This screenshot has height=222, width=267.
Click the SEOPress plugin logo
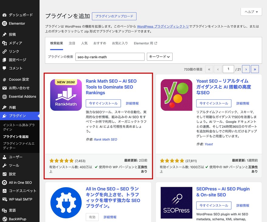click(176, 203)
